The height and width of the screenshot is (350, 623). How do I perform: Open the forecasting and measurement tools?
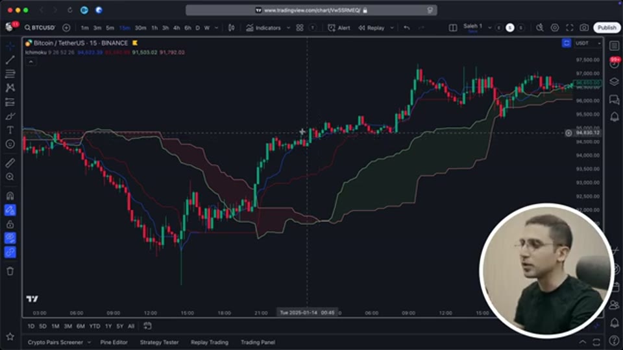[x=10, y=102]
